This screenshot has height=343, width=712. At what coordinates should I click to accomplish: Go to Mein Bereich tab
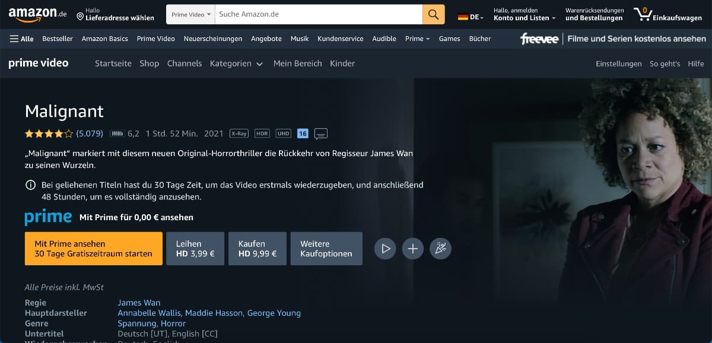(x=298, y=63)
